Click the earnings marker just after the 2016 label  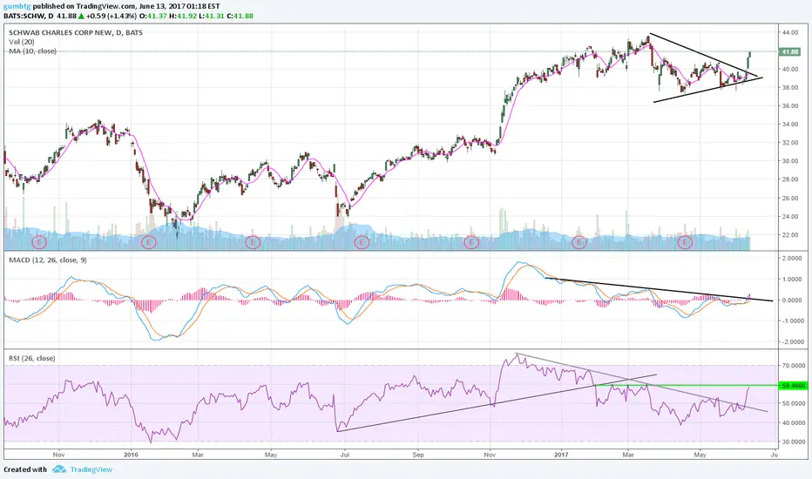(149, 242)
